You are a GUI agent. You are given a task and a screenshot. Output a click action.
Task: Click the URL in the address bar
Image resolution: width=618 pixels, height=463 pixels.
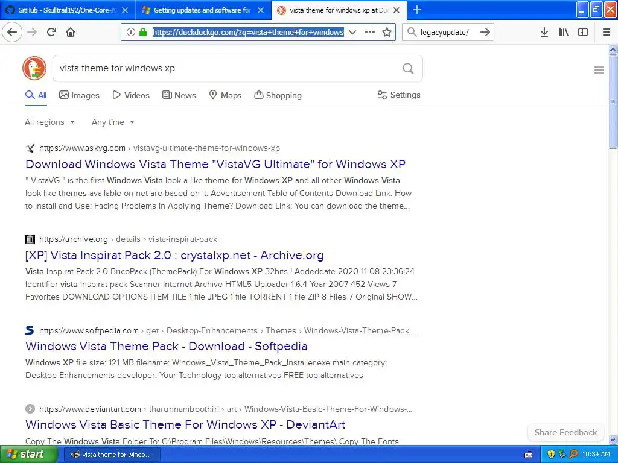coord(248,32)
